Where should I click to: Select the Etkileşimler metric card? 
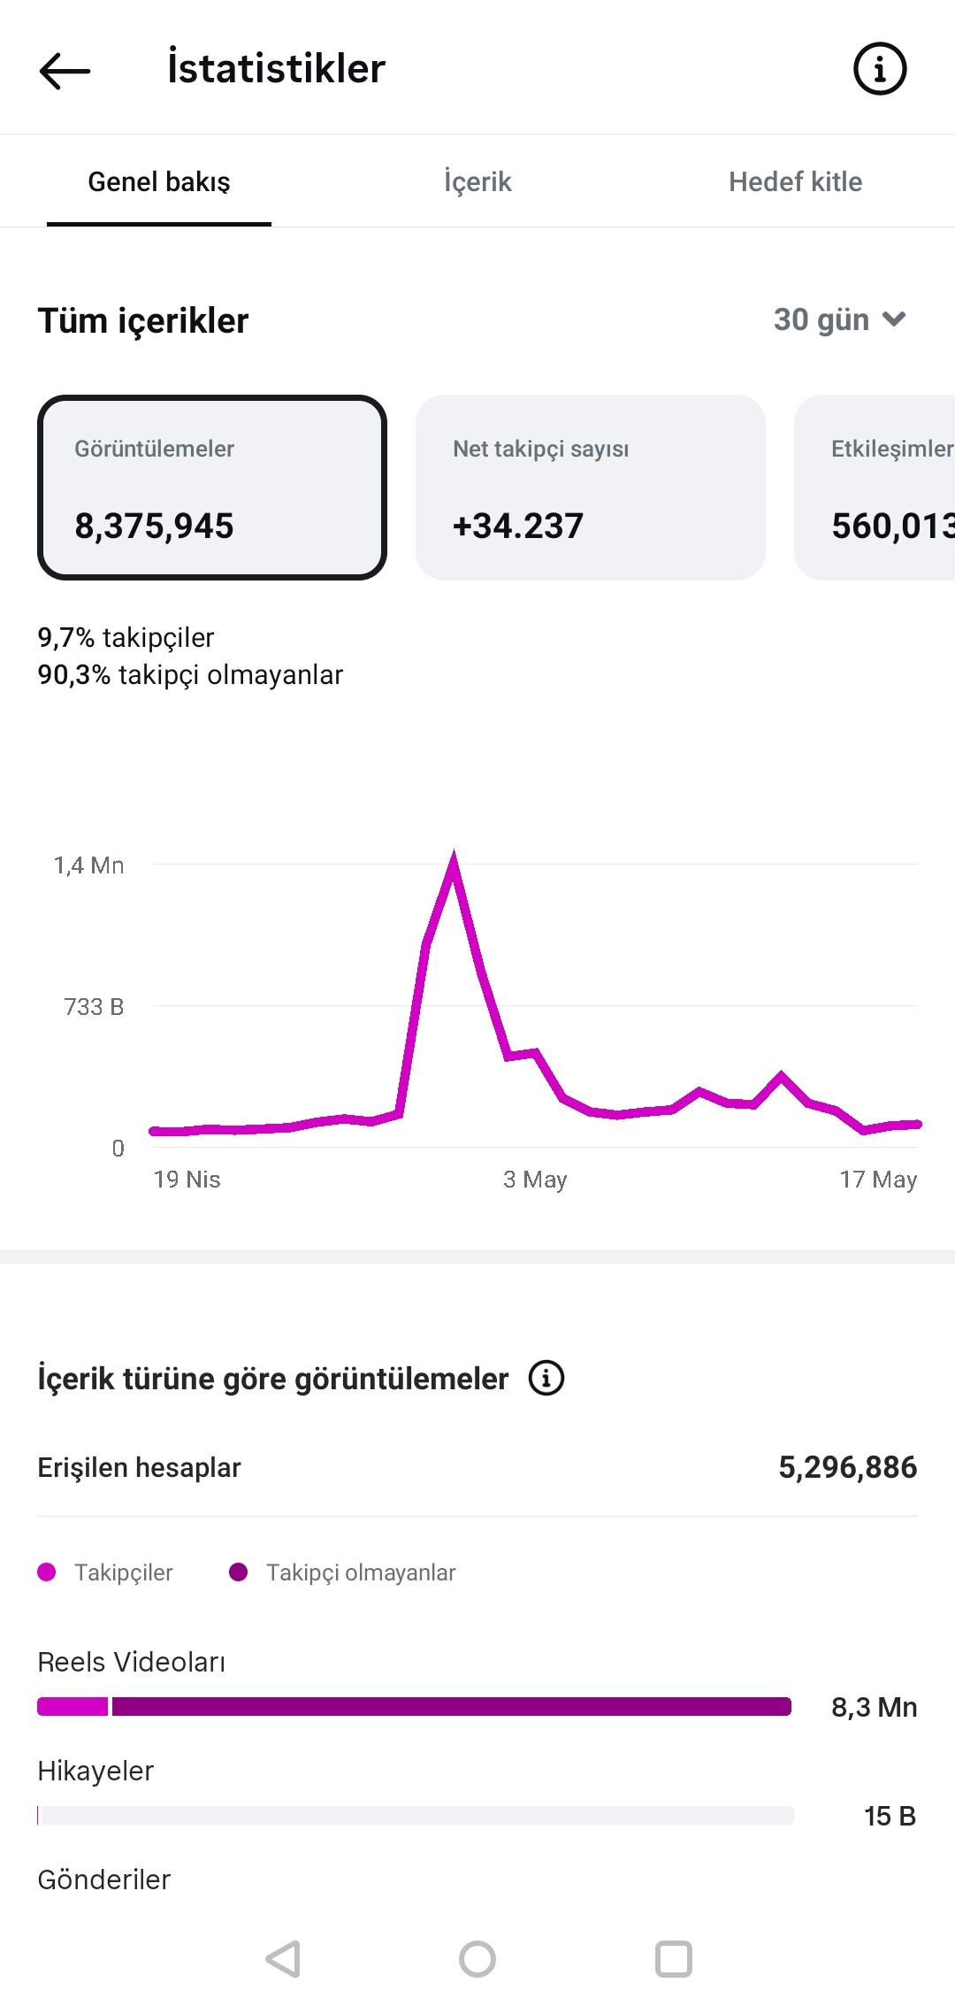[x=875, y=488]
